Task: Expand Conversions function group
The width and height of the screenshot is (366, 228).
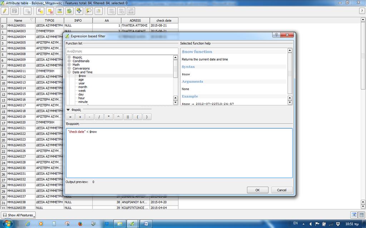Action: tap(69, 68)
